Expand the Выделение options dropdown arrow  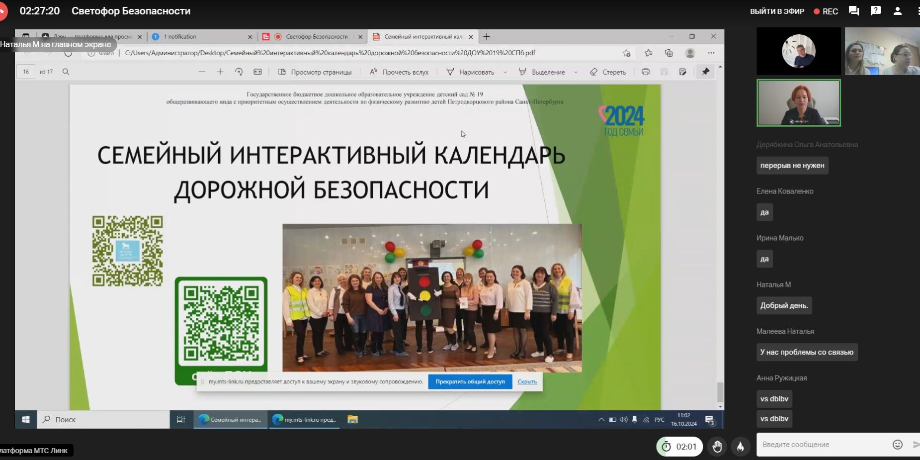click(x=576, y=72)
